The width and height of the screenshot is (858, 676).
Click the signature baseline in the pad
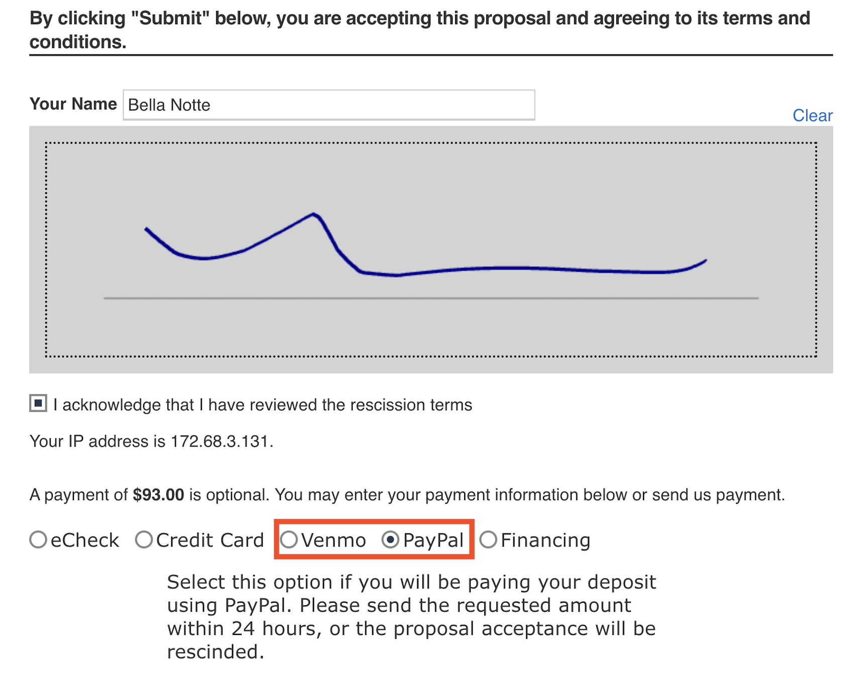[431, 298]
